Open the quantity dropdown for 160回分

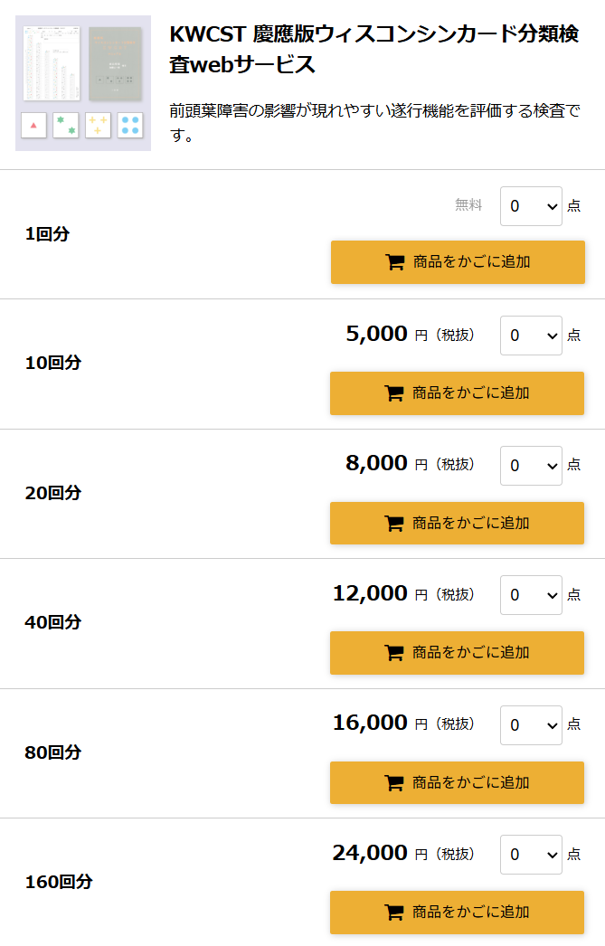tap(531, 854)
